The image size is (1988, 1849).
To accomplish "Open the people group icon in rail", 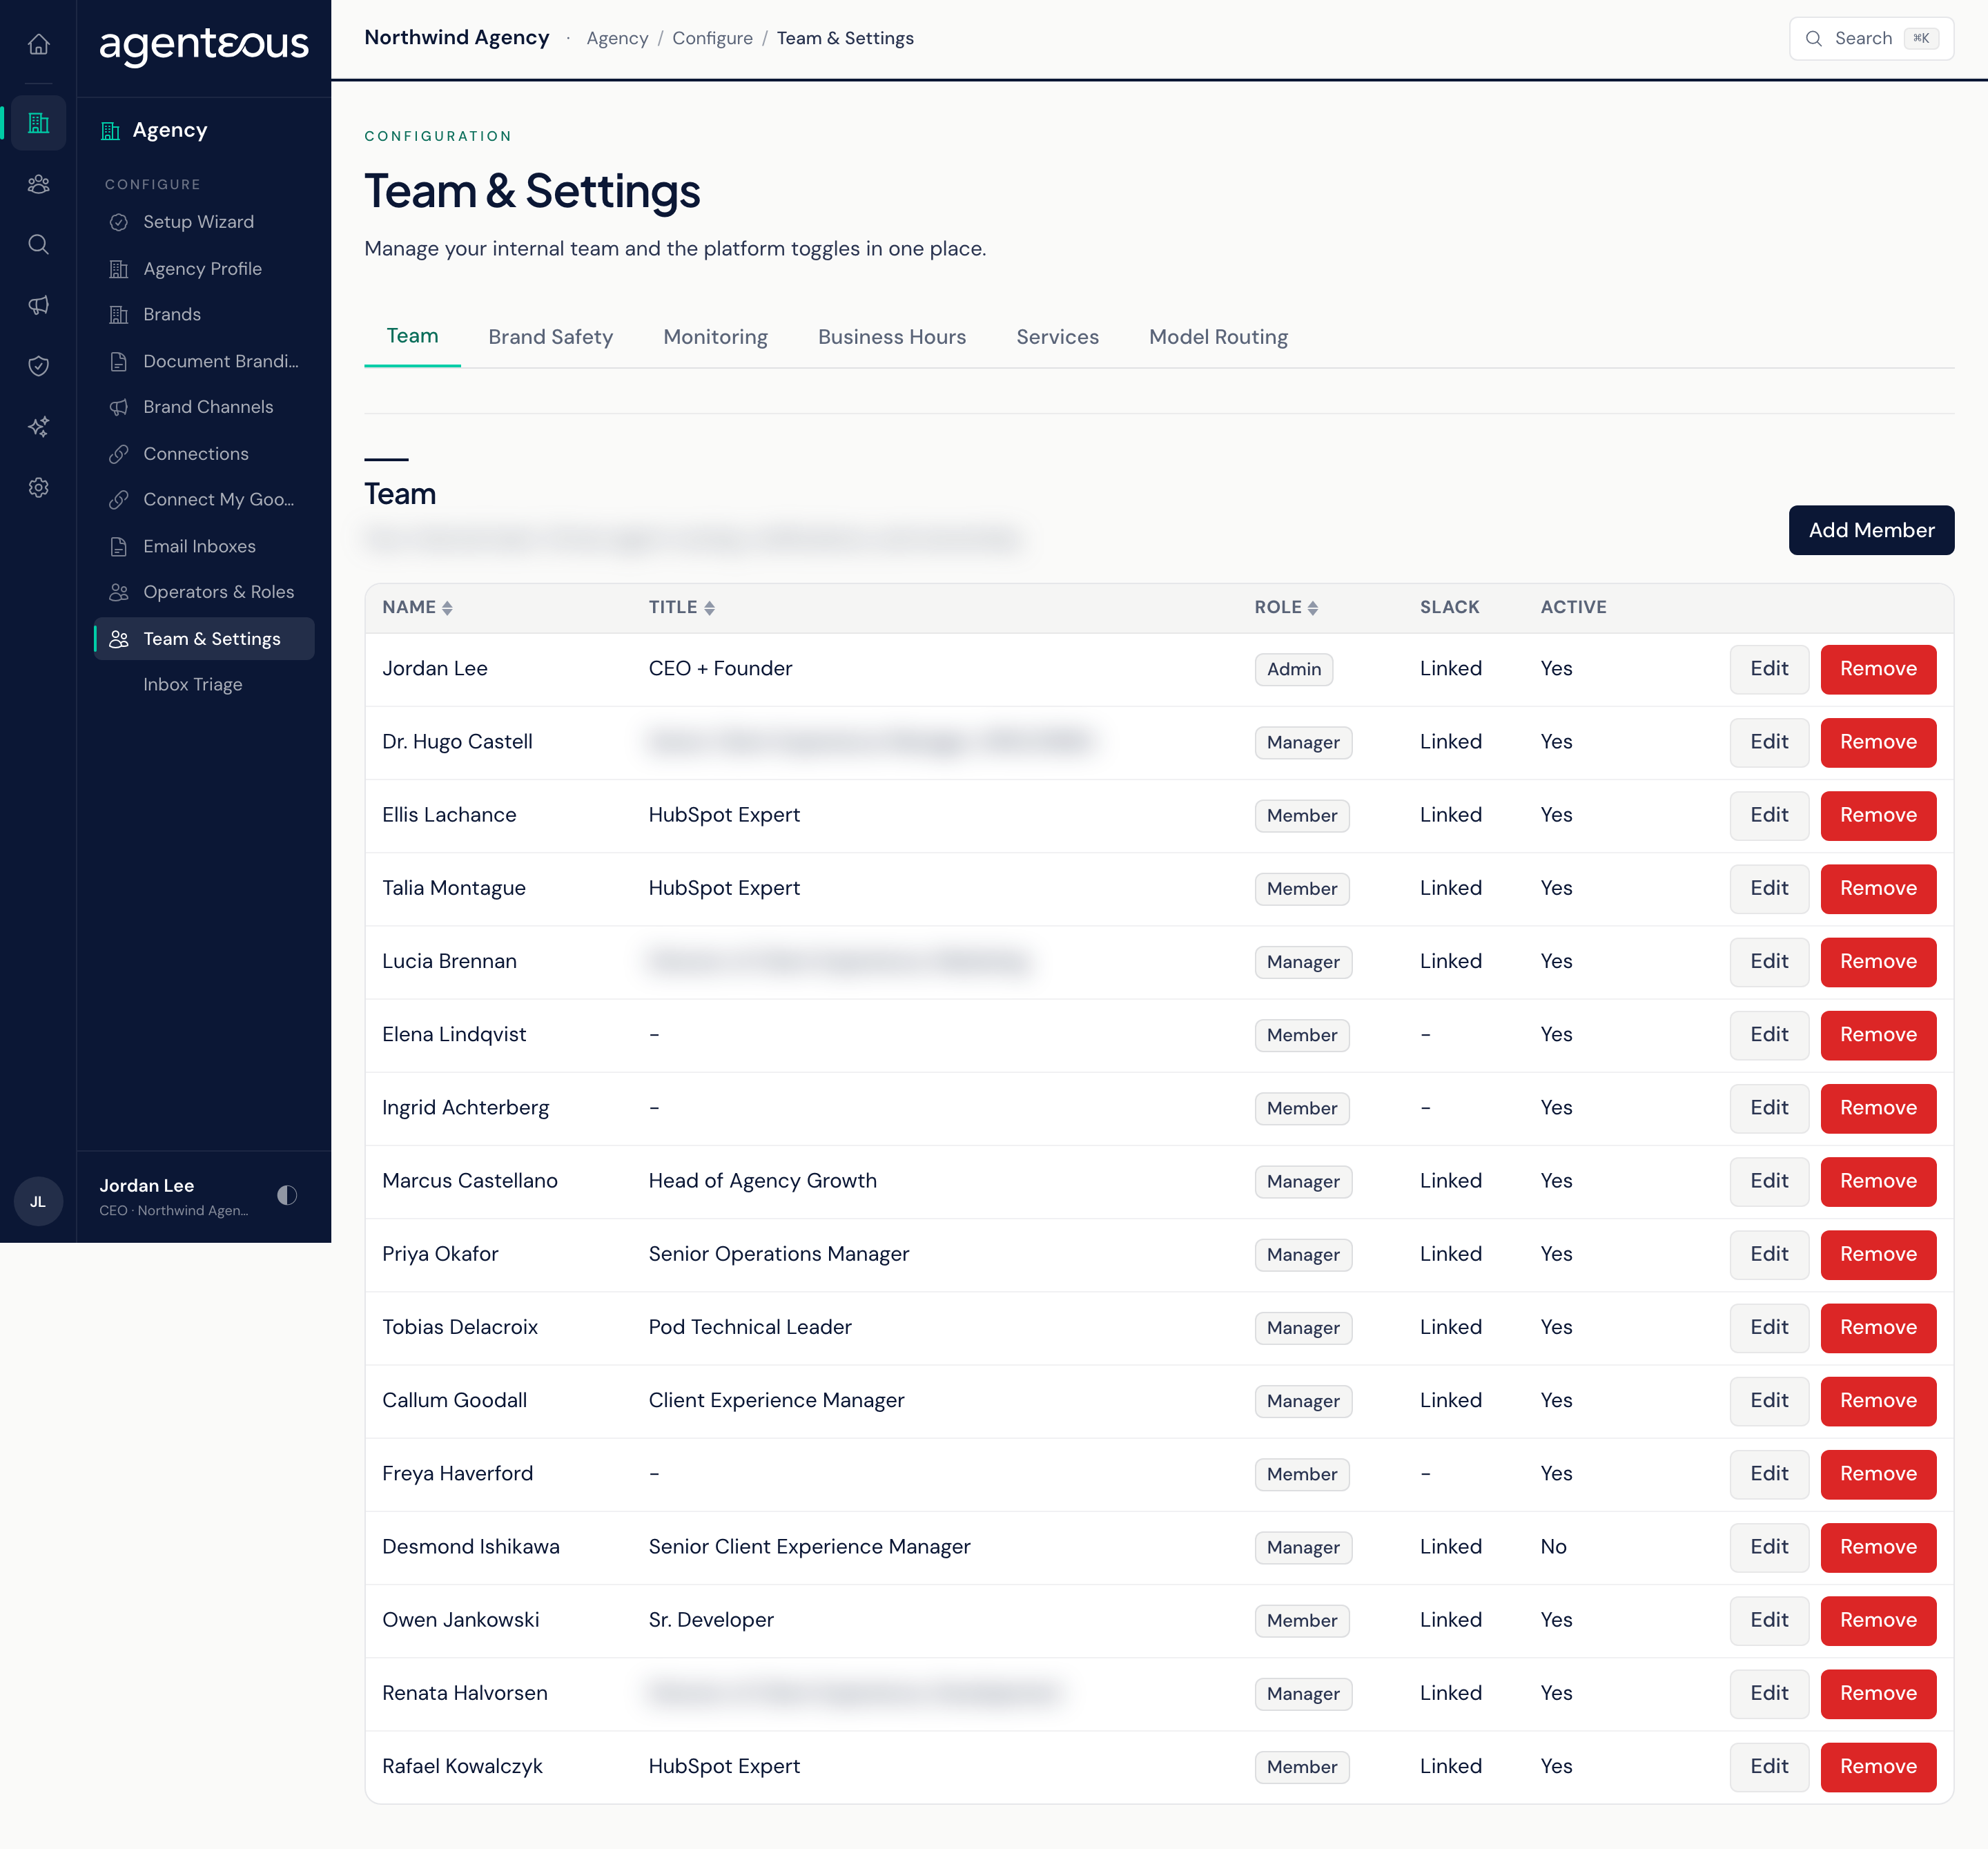I will [x=38, y=184].
